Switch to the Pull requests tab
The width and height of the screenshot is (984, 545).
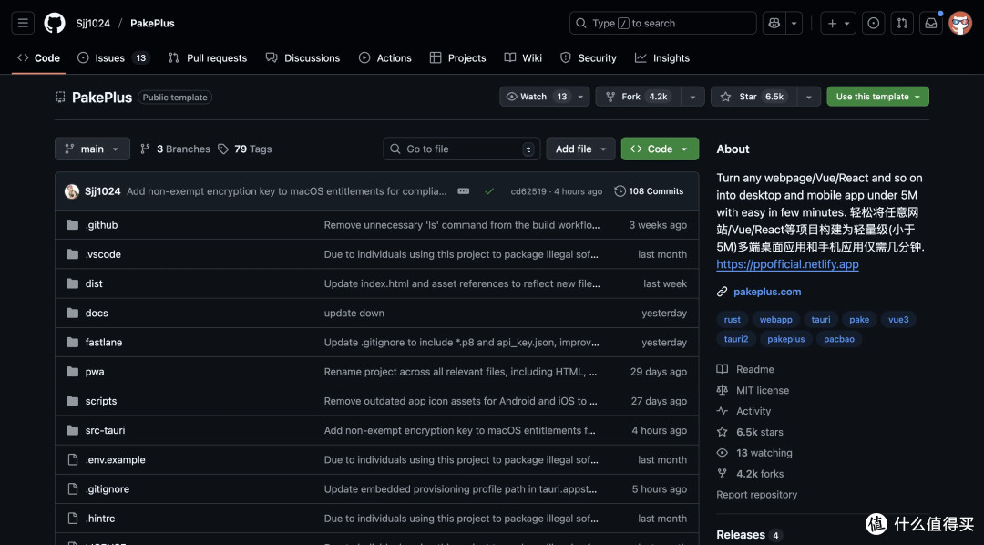pyautogui.click(x=208, y=57)
